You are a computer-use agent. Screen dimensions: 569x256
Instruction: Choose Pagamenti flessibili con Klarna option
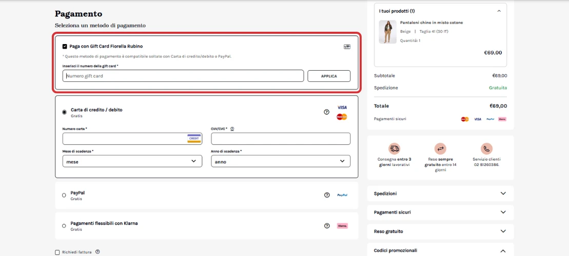64,226
